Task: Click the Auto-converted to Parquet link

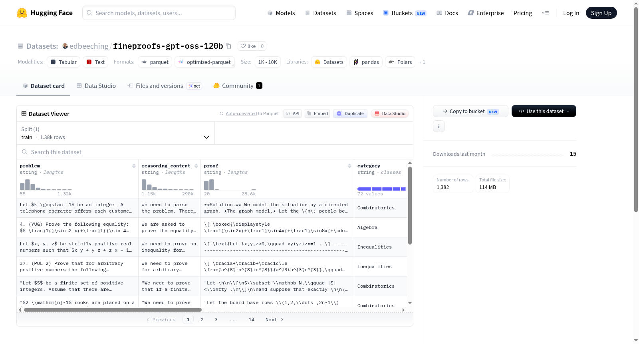Action: click(252, 113)
